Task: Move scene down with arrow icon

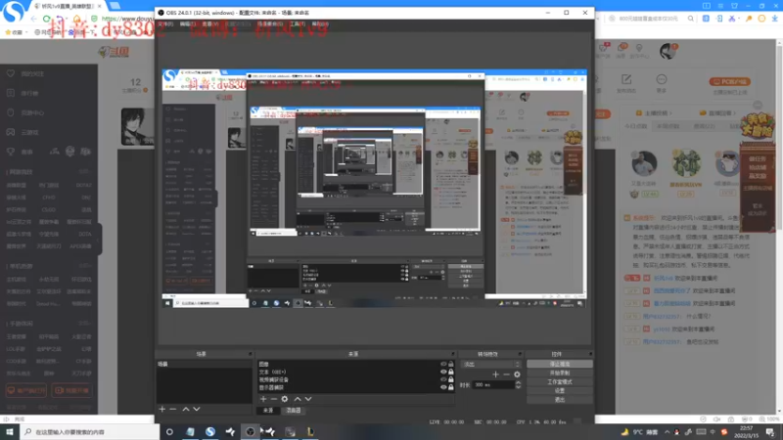Action: [197, 409]
